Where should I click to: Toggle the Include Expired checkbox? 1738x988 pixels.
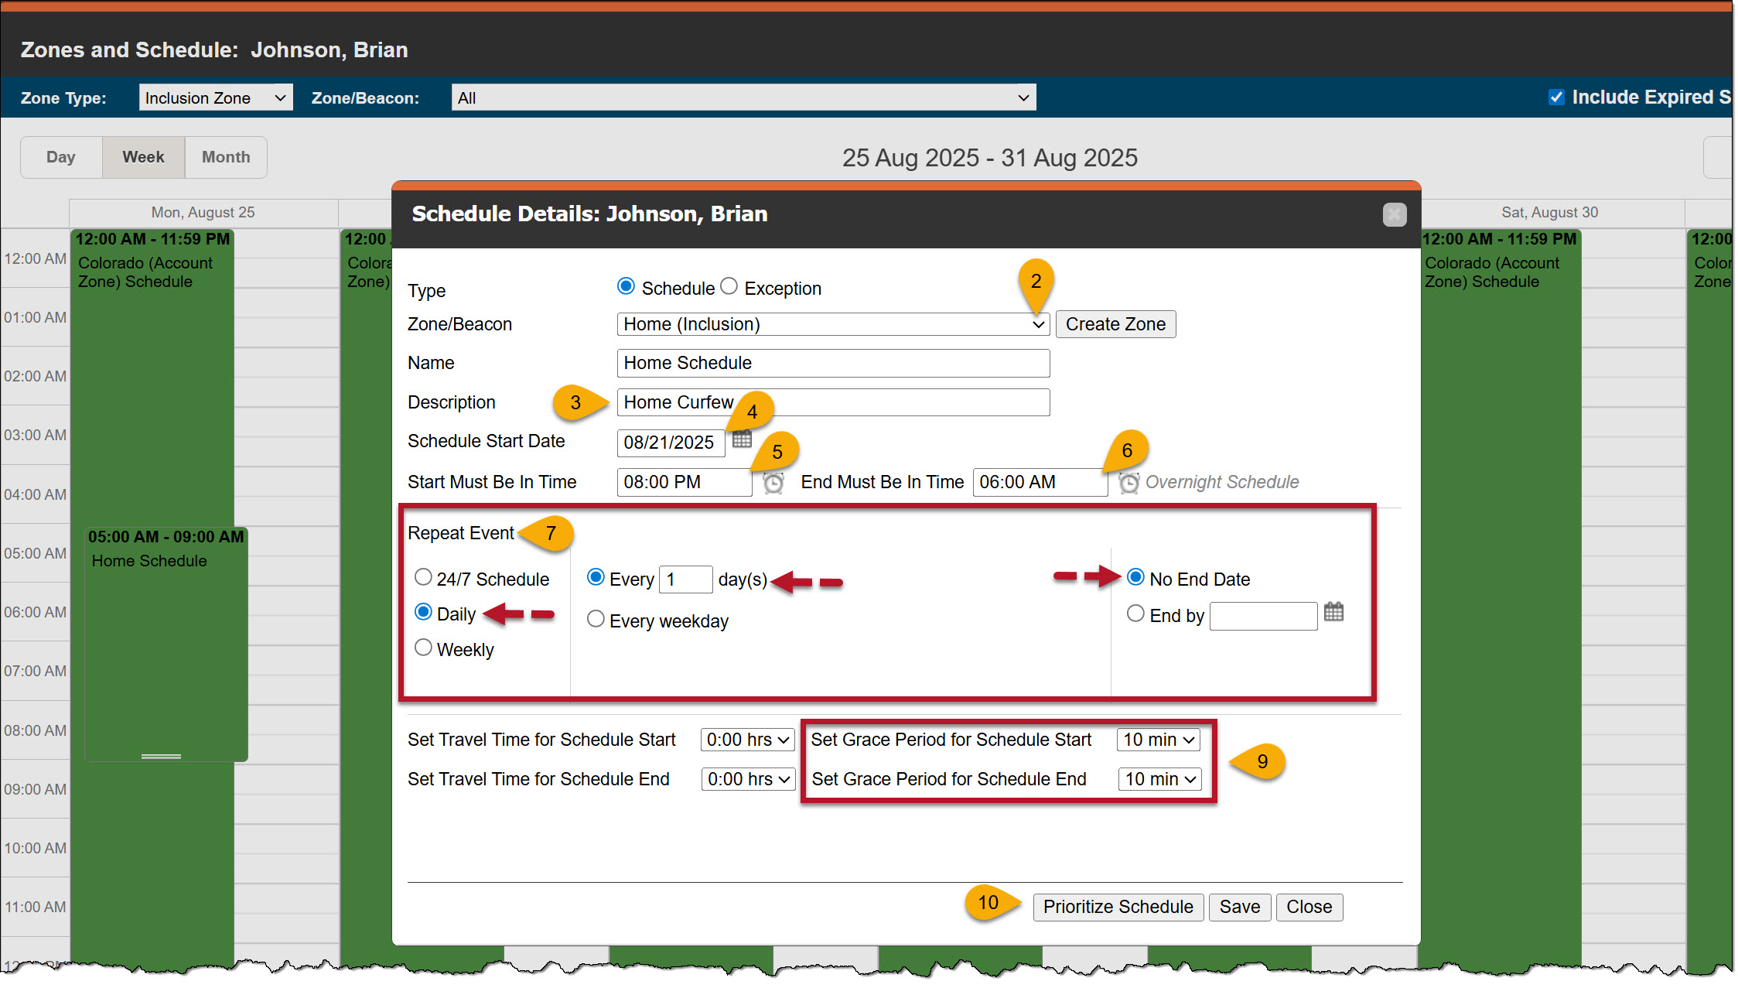1556,97
